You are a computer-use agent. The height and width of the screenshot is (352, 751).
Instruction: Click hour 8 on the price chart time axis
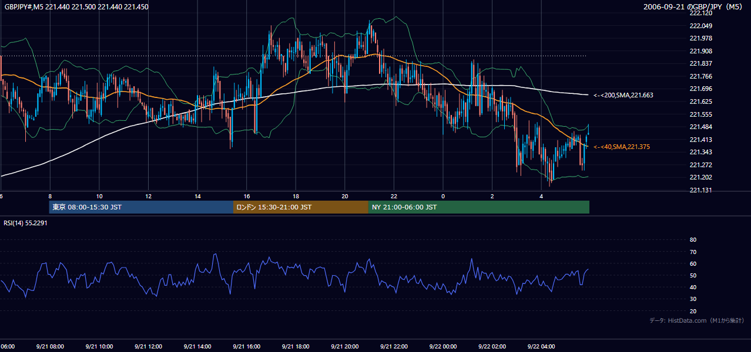point(50,196)
